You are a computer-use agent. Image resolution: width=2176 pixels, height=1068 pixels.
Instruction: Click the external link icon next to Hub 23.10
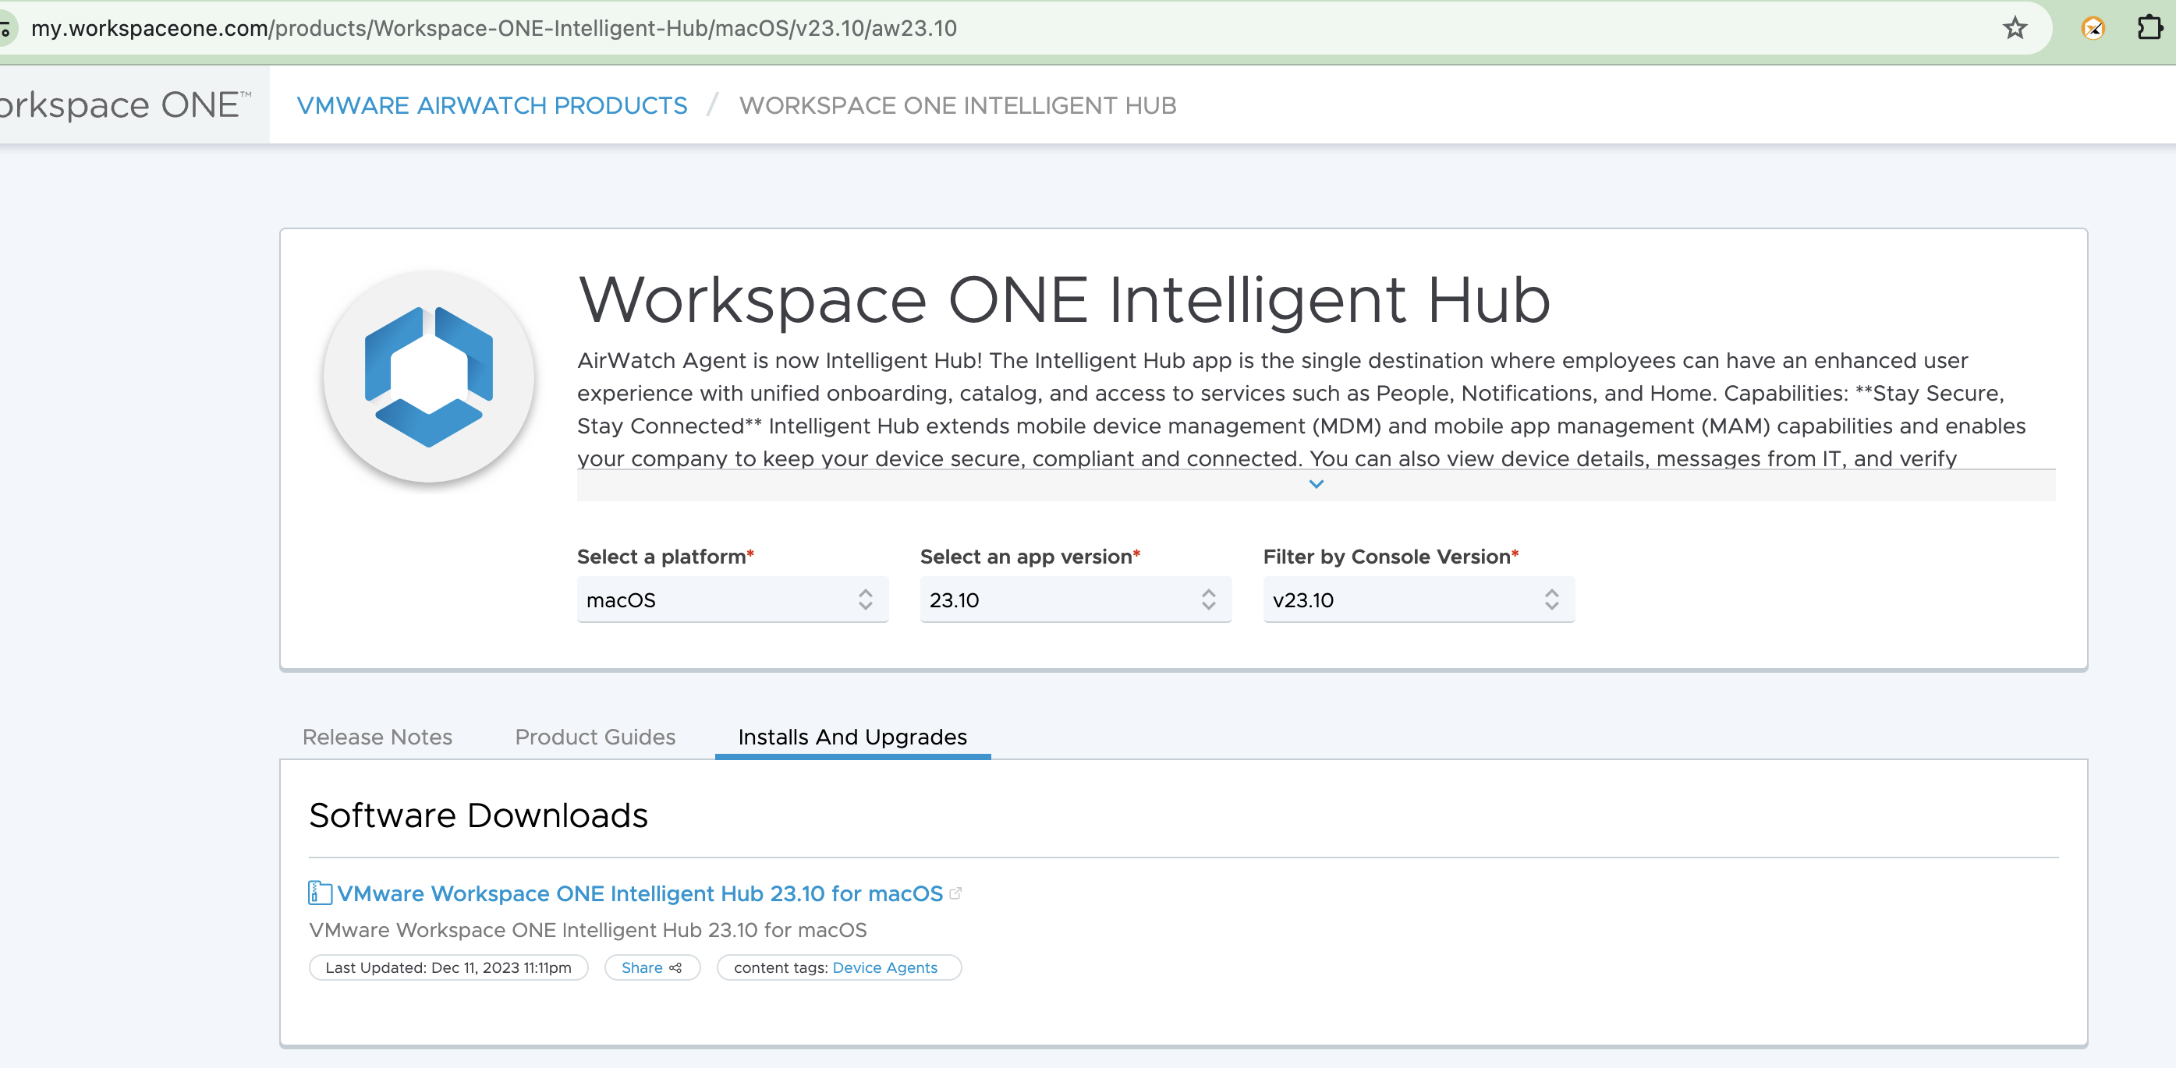958,892
